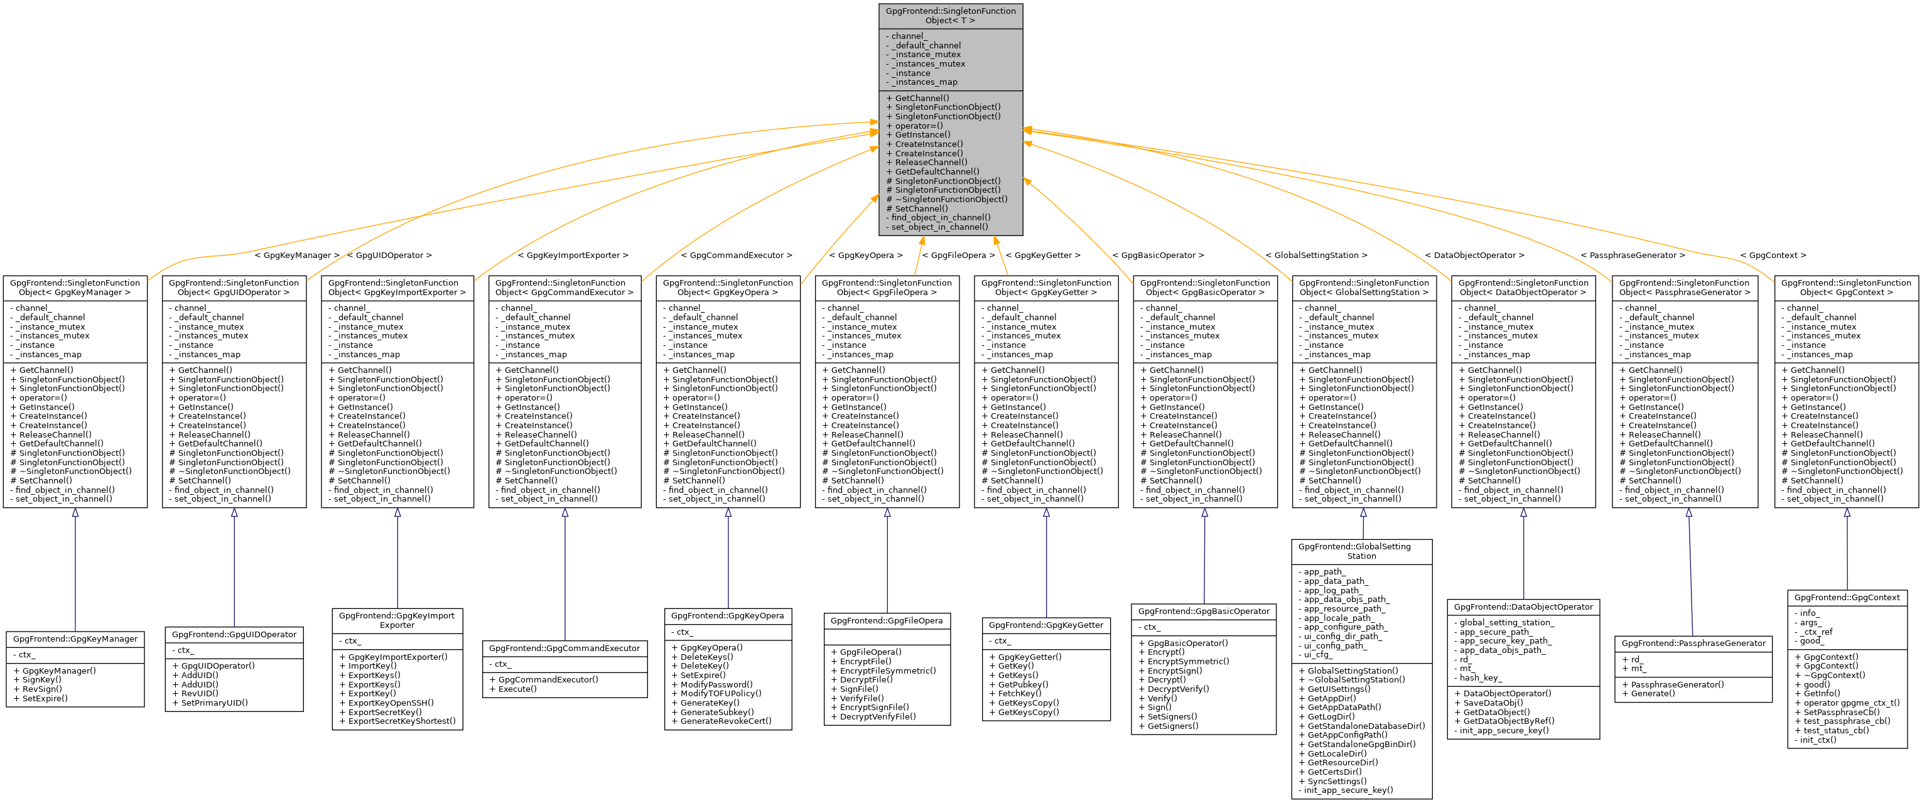
Task: Click '+ FetchKey()' in the GpgKeyGetter node
Action: pos(1015,693)
